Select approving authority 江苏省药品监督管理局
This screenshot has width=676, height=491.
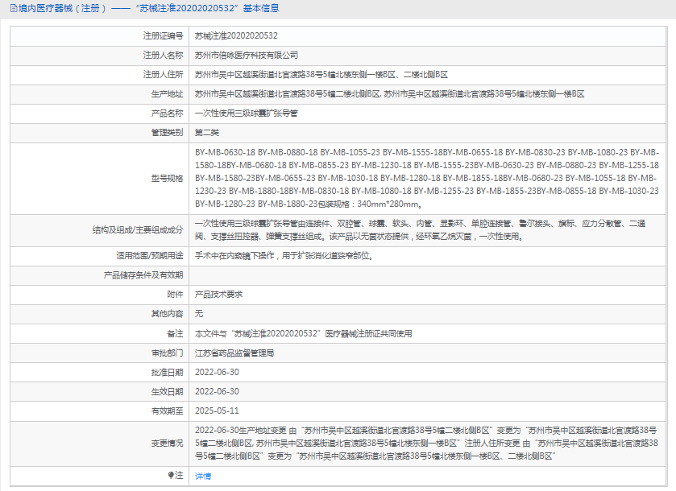click(234, 353)
